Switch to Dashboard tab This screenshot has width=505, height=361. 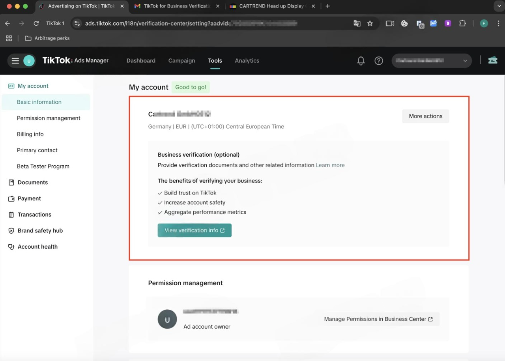click(141, 61)
